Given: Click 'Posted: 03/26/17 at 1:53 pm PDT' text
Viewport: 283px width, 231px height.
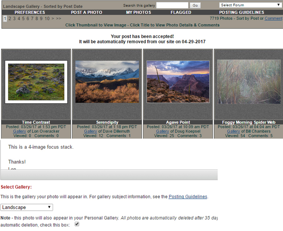Looking at the screenshot, I should tap(36, 127).
